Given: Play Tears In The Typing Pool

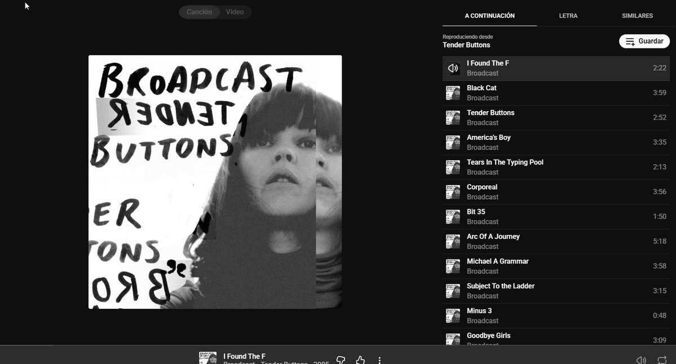Looking at the screenshot, I should [x=556, y=167].
